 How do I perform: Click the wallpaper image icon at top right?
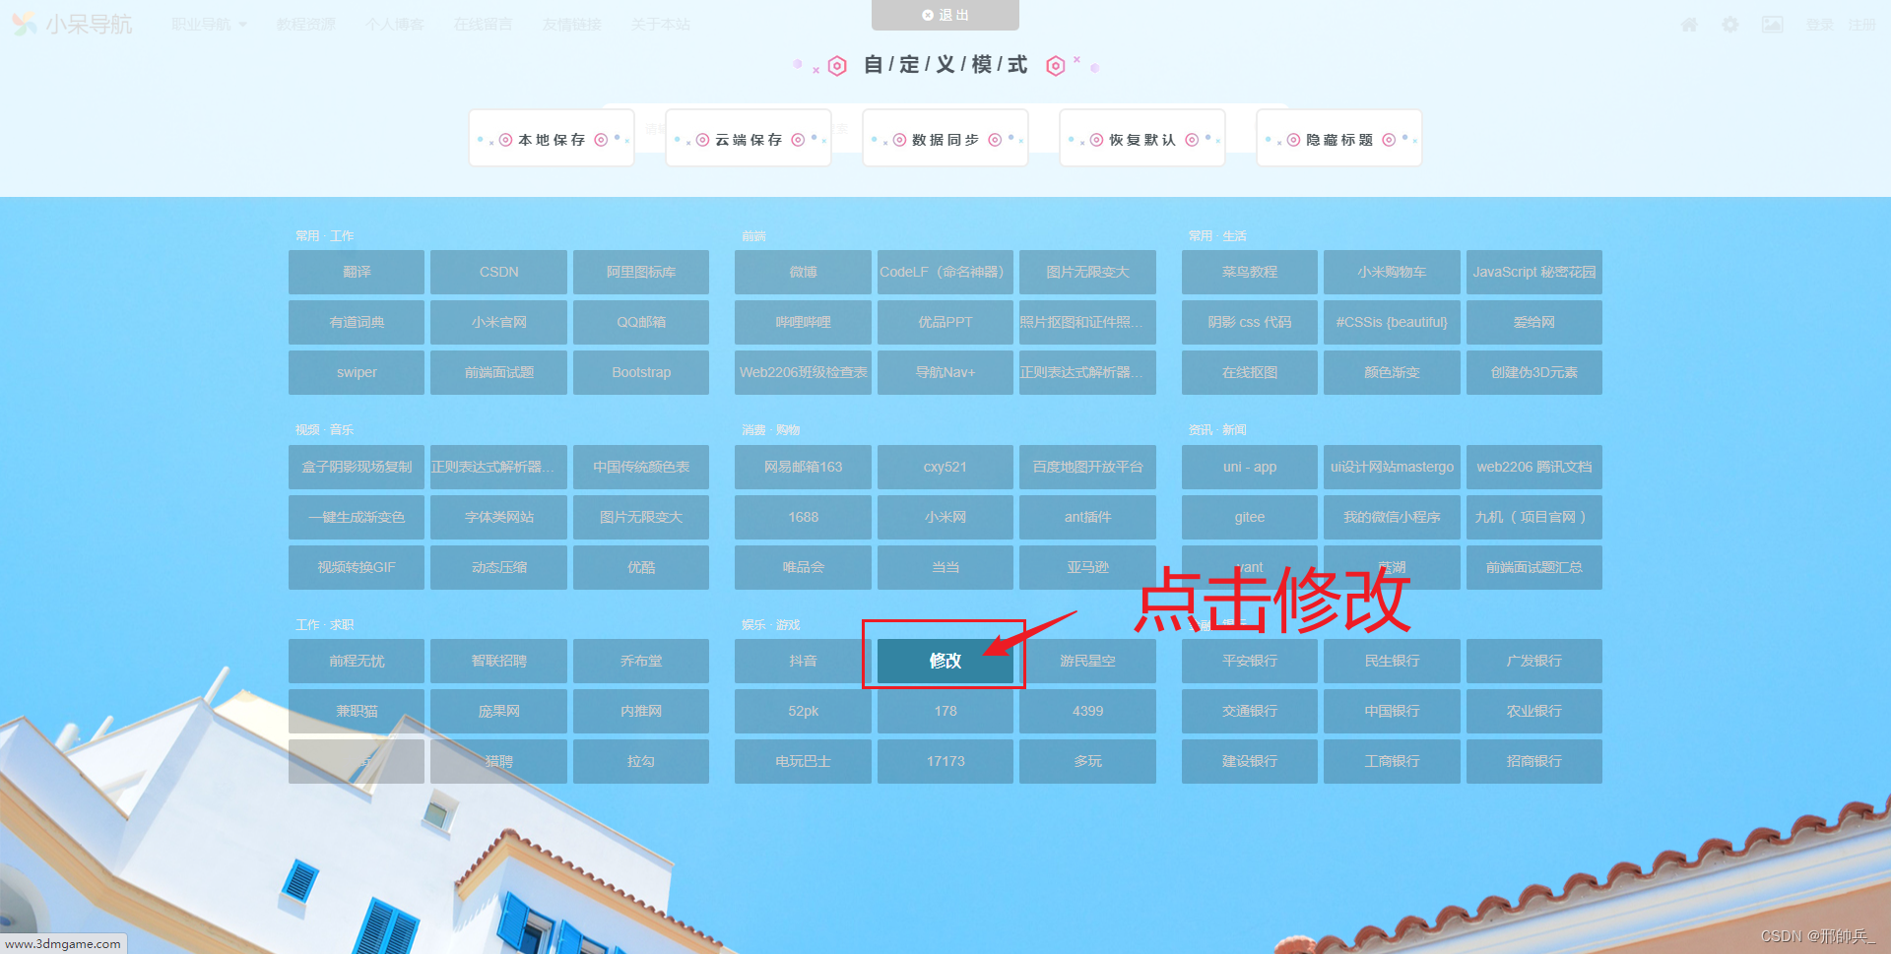pyautogui.click(x=1773, y=25)
